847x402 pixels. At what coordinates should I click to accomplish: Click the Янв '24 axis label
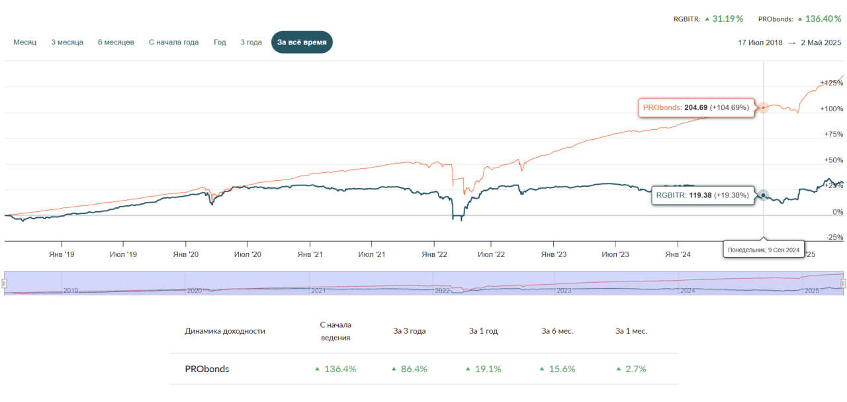pos(678,254)
